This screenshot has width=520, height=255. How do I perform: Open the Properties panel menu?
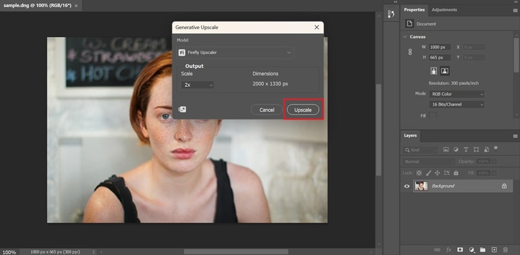515,10
